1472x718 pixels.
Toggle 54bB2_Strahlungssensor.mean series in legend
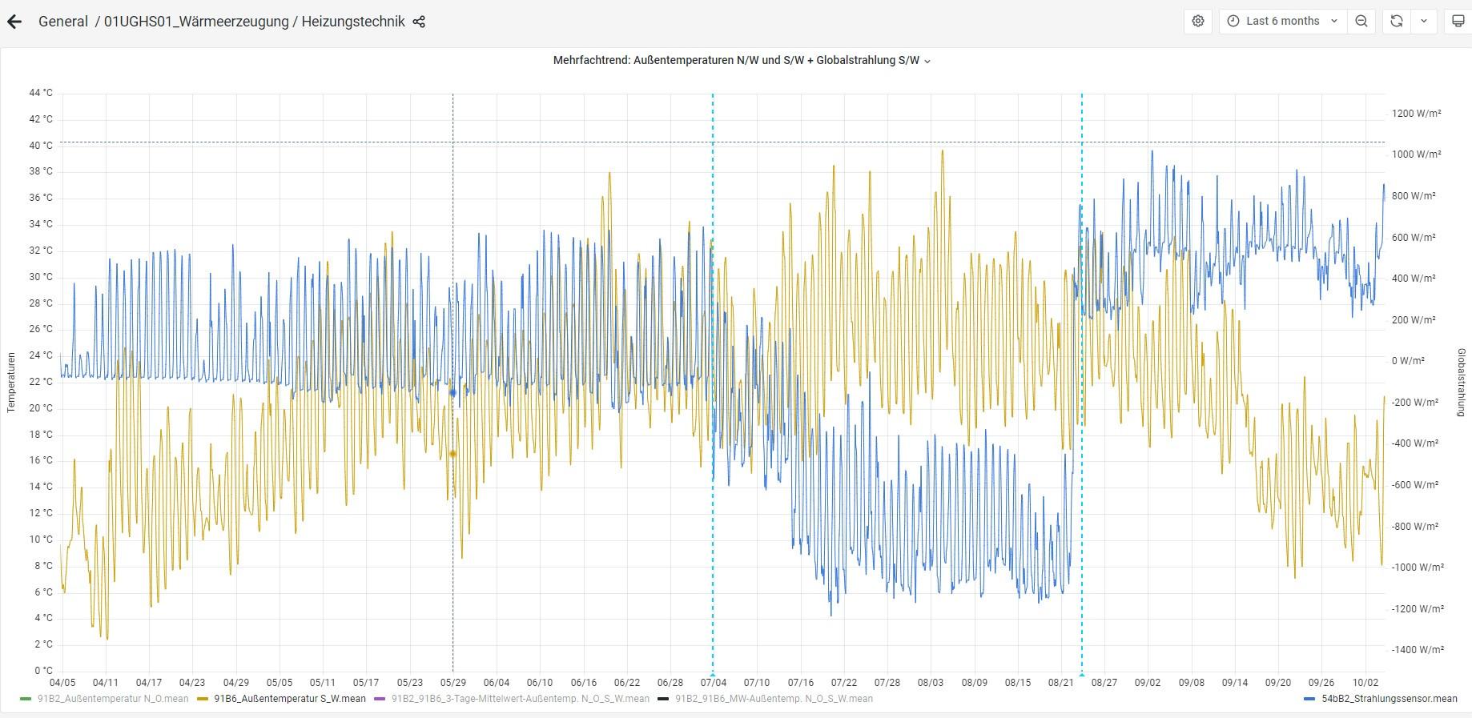[1390, 699]
